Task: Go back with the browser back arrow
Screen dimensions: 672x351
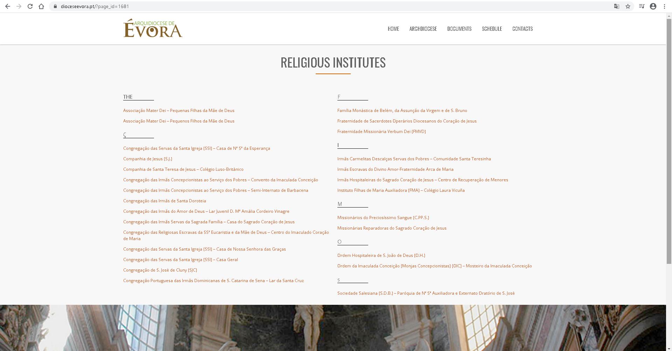Action: click(8, 6)
